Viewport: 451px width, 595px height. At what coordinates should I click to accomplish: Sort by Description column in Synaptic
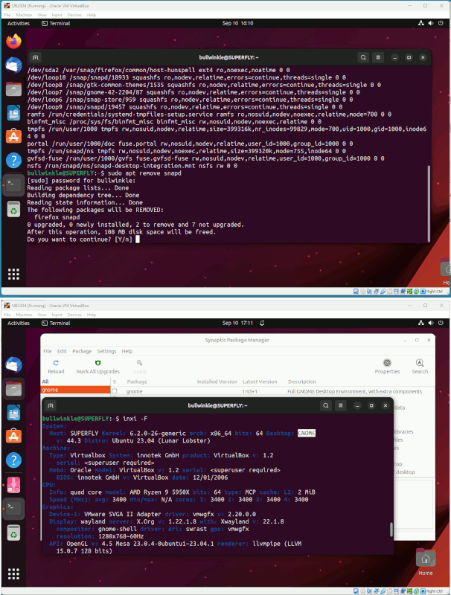click(x=302, y=382)
